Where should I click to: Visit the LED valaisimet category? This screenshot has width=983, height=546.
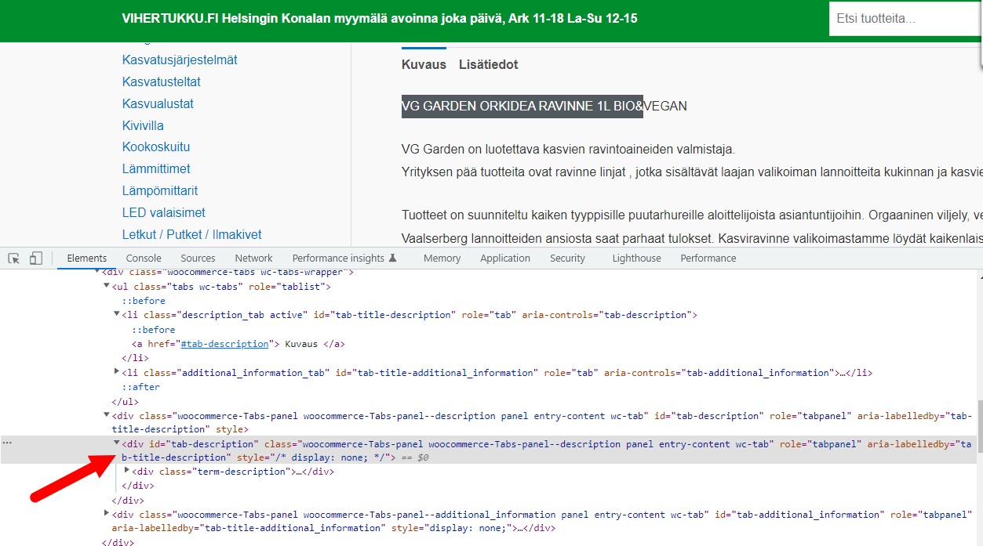[164, 212]
